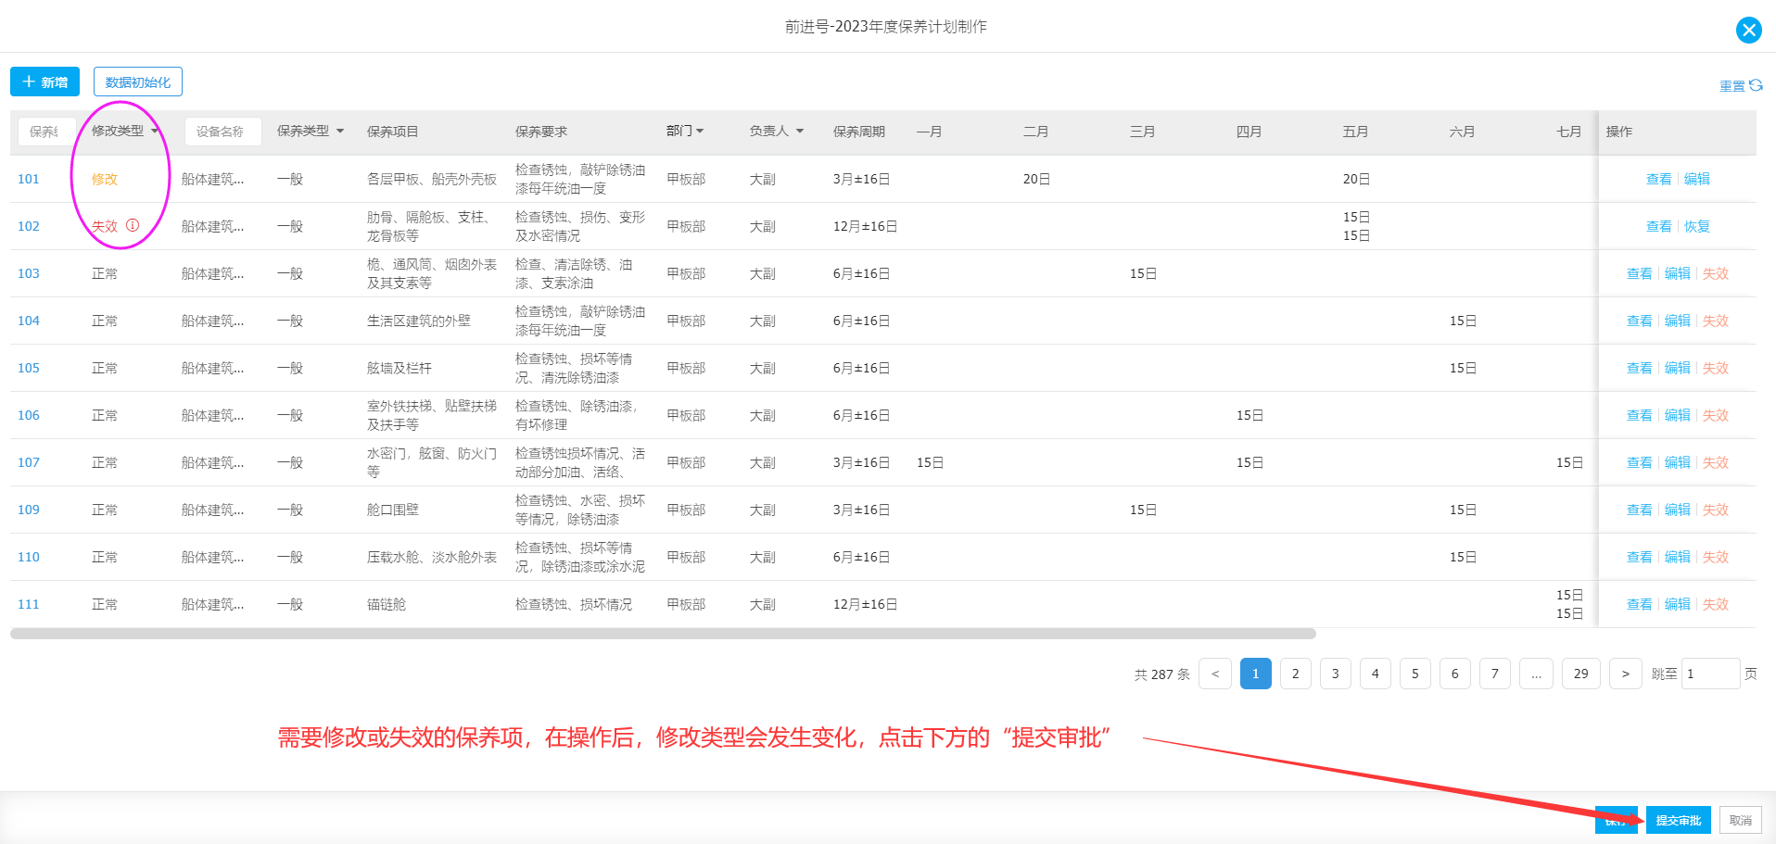Click the 保养周期 column header
1776x844 pixels.
[x=858, y=132]
